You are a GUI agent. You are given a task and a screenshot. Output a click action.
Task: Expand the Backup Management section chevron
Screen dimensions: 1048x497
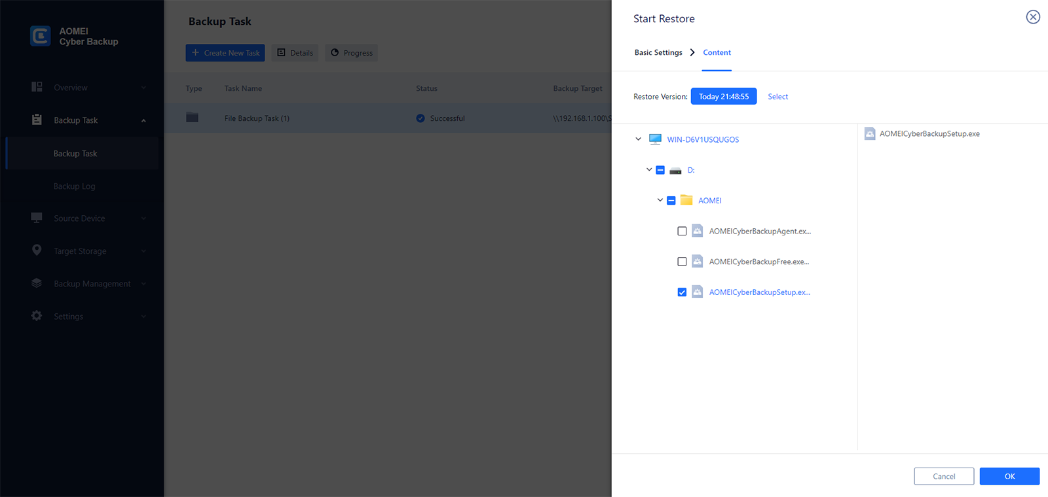tap(143, 284)
